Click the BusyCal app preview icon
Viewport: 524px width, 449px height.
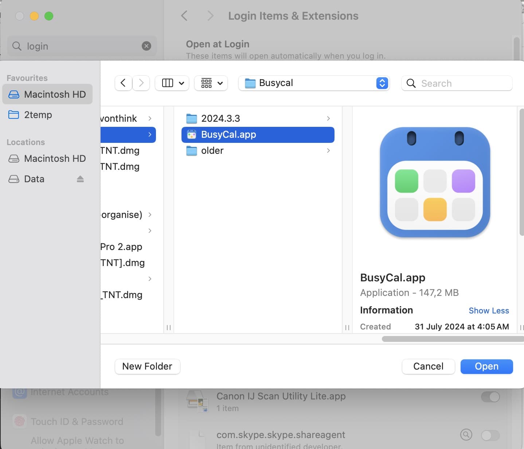coord(435,182)
